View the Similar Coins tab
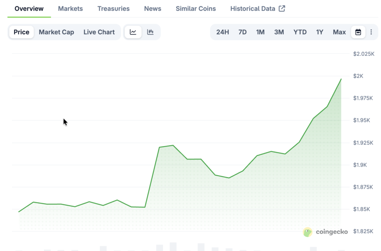381x251 pixels. click(x=196, y=9)
